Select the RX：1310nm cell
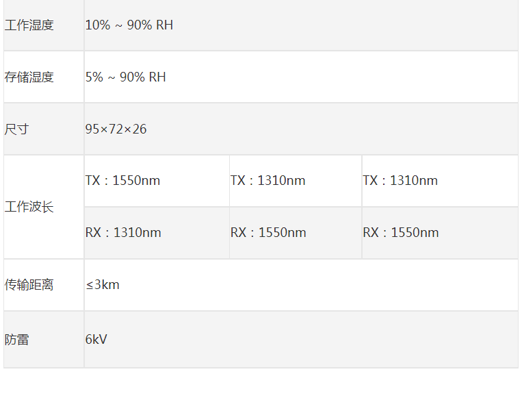 click(x=124, y=233)
